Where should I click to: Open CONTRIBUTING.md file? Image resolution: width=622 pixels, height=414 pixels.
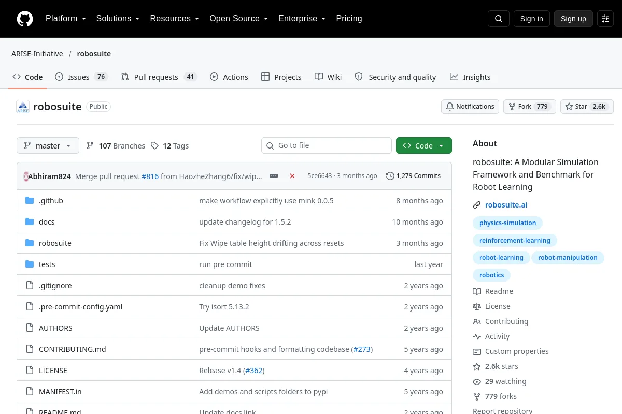72,349
